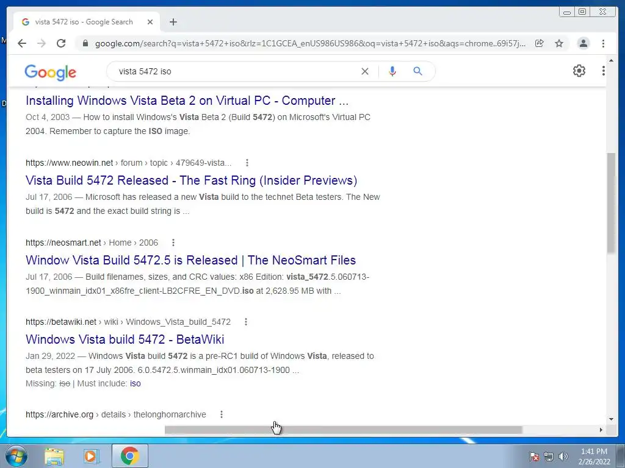Screen dimensions: 625x468
Task: Click into the Google search field
Action: (x=235, y=71)
